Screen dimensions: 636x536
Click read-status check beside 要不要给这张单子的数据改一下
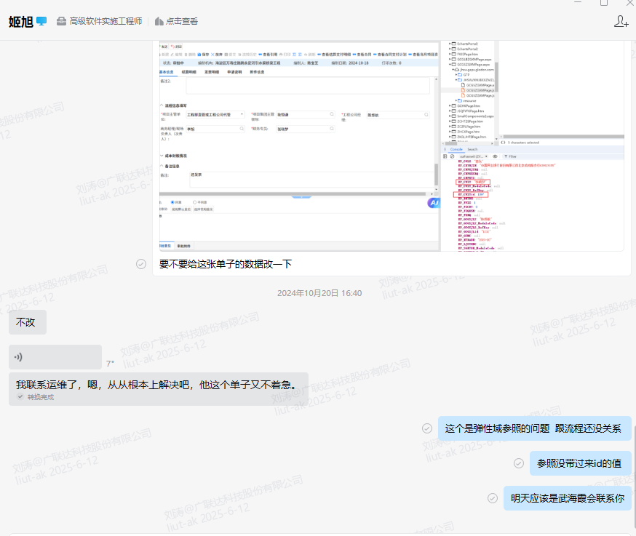pos(141,264)
